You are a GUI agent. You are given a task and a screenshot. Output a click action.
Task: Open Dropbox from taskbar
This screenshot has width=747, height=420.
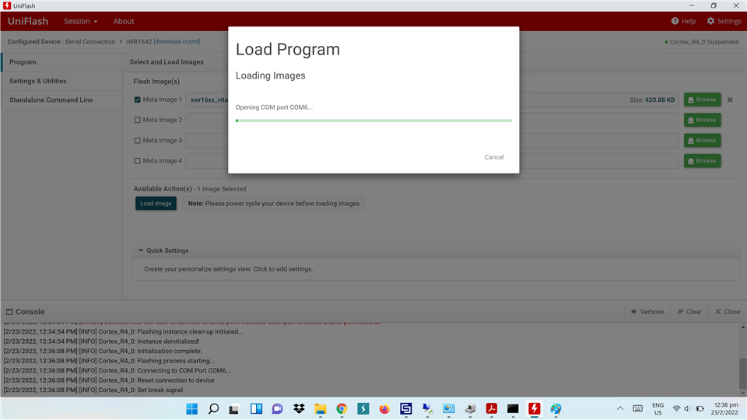[299, 408]
